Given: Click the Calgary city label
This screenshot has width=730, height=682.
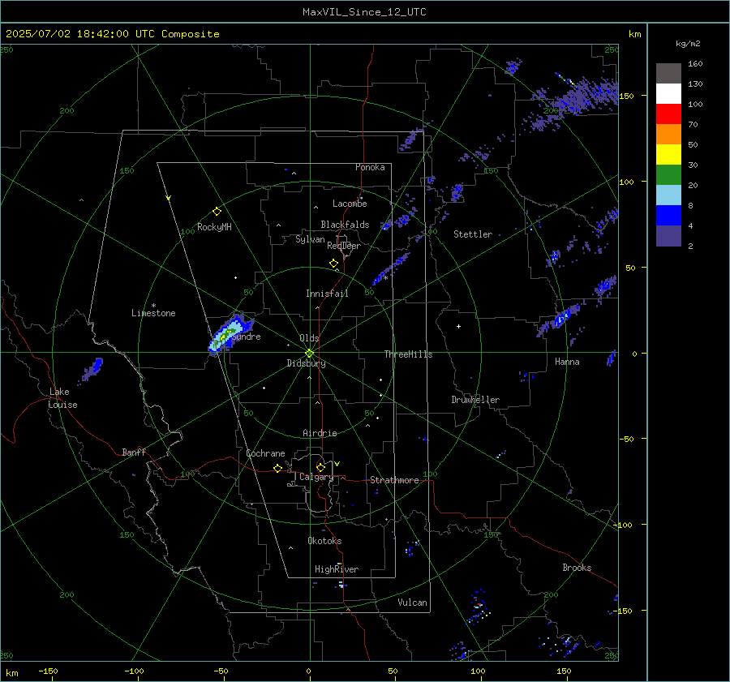Looking at the screenshot, I should tap(316, 477).
